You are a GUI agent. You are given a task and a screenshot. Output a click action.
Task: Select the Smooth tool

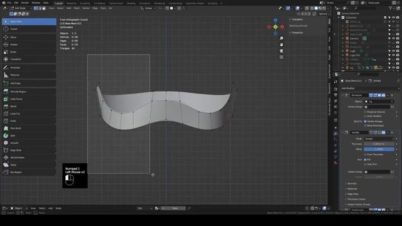click(x=29, y=143)
